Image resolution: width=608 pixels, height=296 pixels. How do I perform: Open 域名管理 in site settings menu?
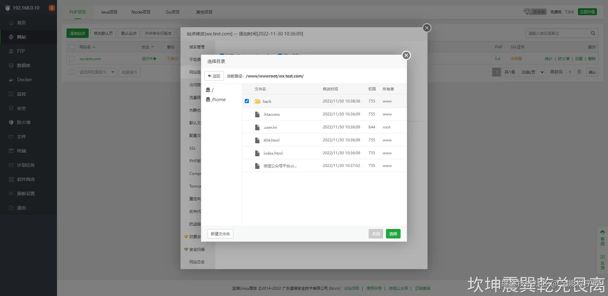197,47
